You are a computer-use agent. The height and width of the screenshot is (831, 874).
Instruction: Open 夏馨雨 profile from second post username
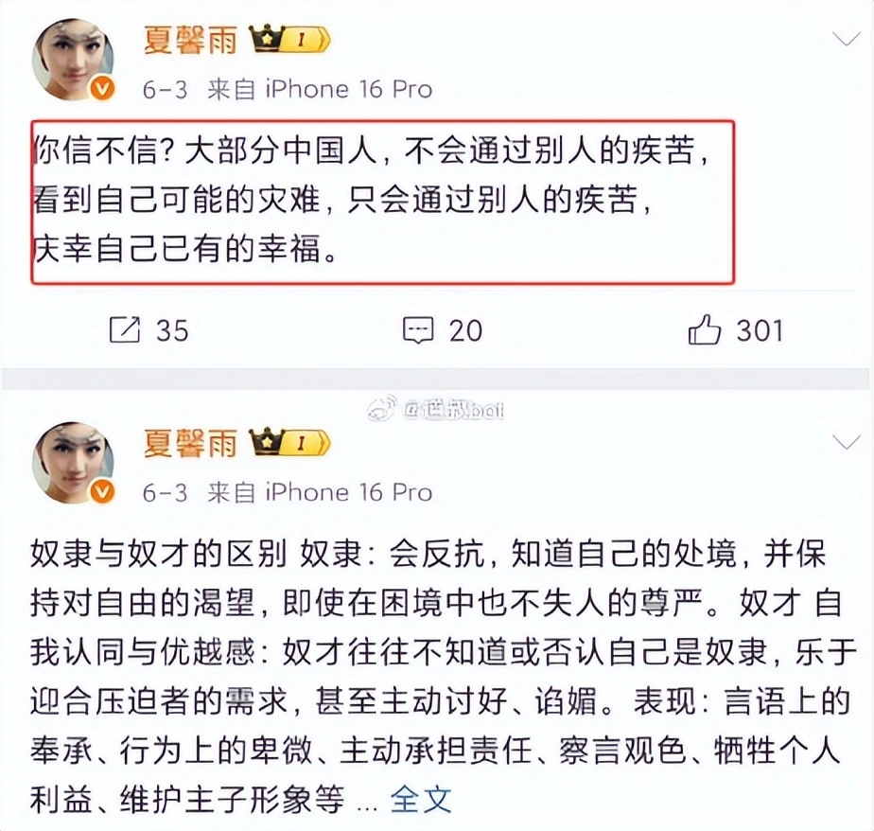click(x=191, y=443)
